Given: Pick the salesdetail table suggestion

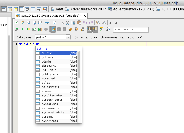Looking at the screenshot, I should 57,87.
